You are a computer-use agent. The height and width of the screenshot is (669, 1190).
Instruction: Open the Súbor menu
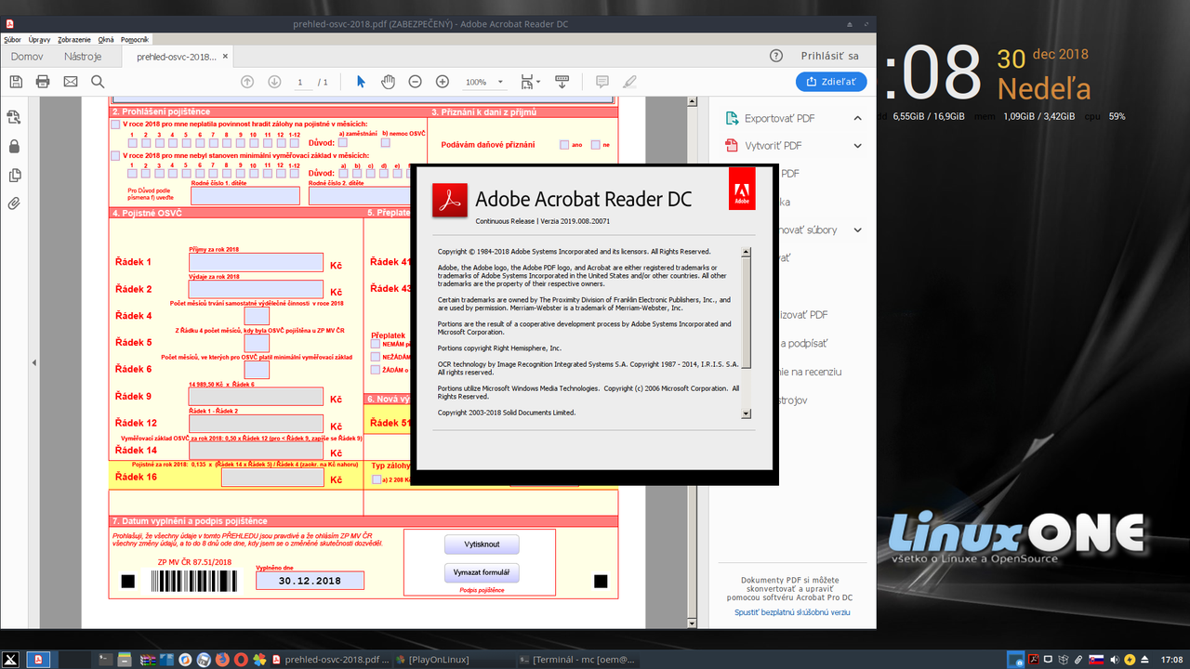point(12,40)
